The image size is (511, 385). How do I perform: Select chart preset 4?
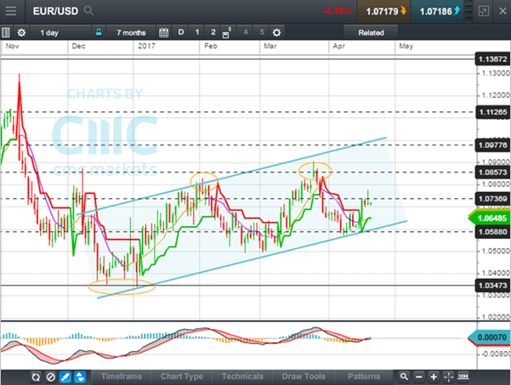[x=246, y=32]
